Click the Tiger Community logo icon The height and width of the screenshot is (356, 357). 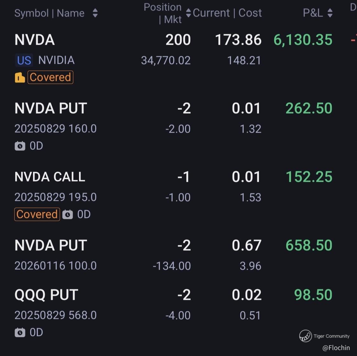tap(305, 336)
